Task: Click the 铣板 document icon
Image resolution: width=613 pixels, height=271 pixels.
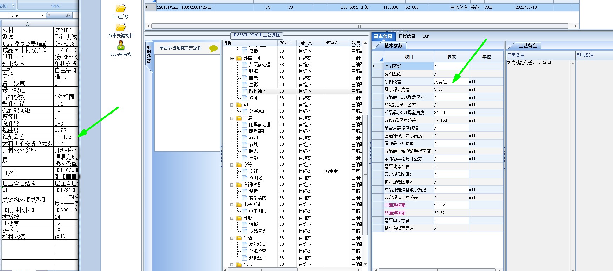Action: point(245,225)
